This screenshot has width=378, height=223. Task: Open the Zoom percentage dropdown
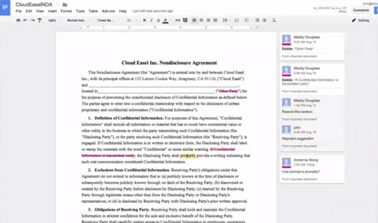click(53, 20)
